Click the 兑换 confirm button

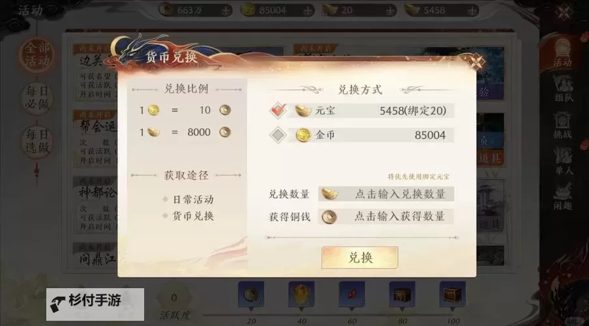[359, 258]
